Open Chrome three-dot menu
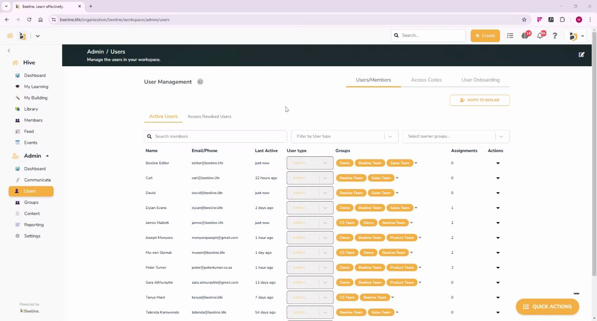The image size is (597, 321). (x=590, y=20)
